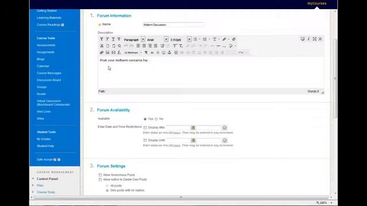Click the spell check checkmark icon
367x206 pixels.
231,46
